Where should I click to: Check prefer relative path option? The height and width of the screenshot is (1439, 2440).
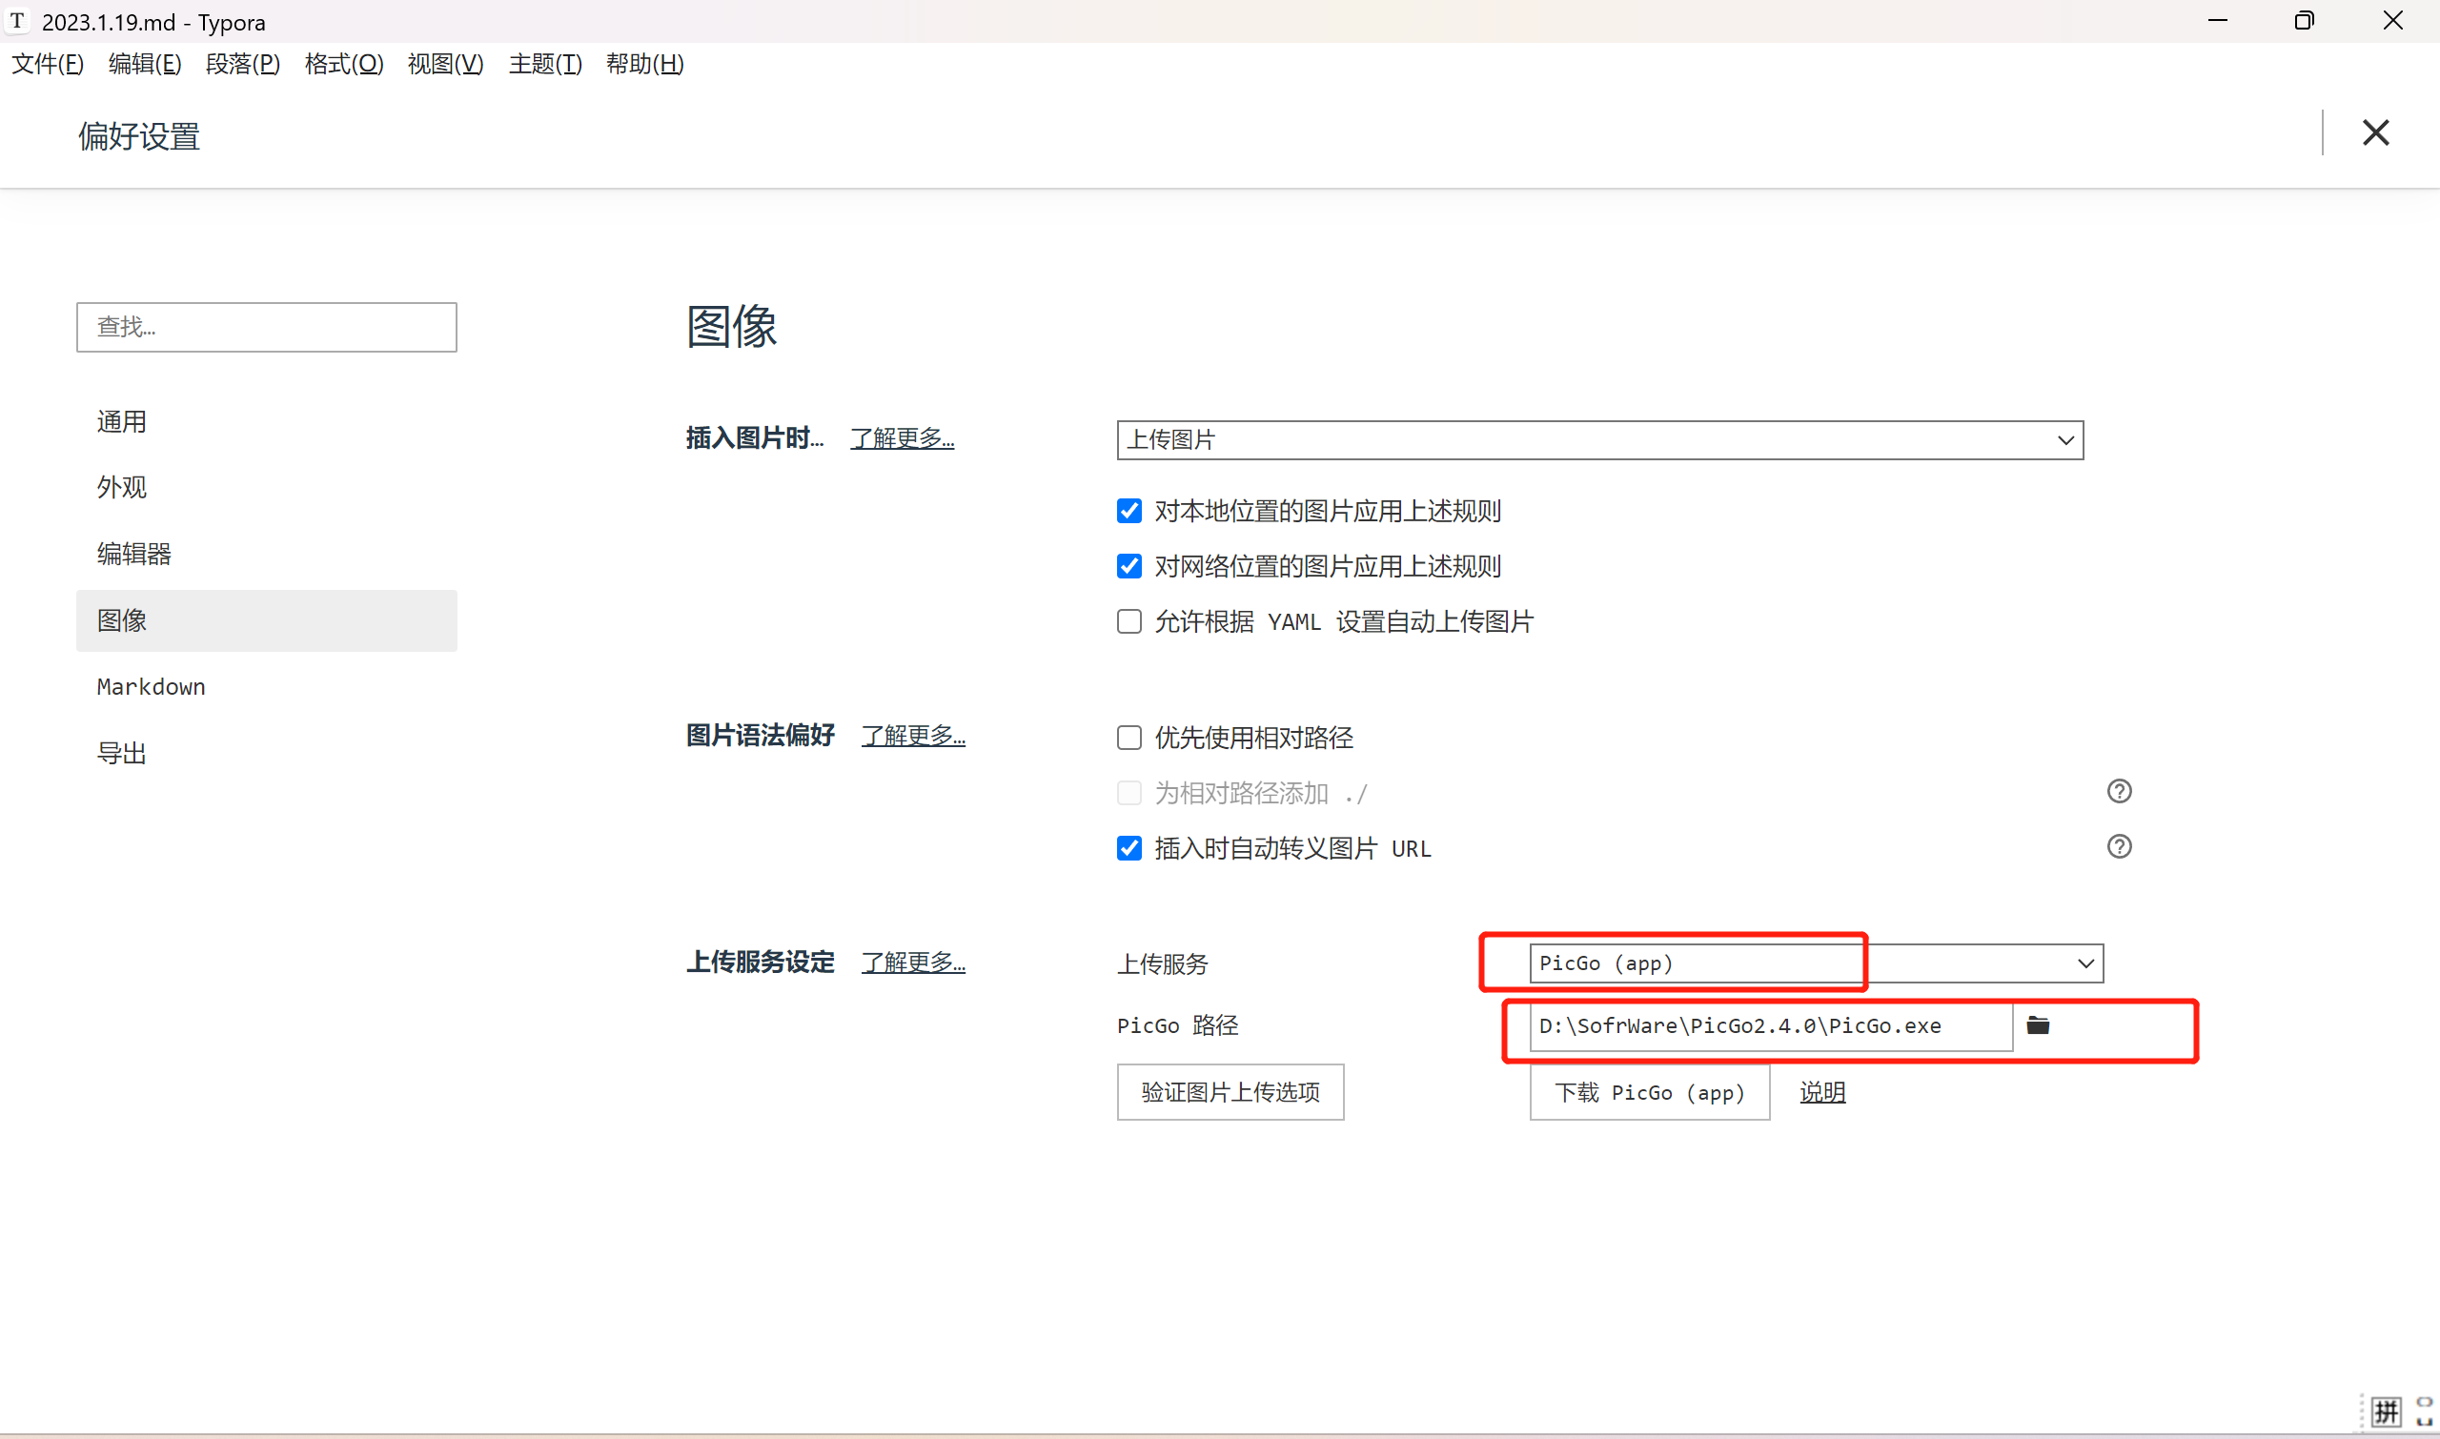[x=1128, y=738]
